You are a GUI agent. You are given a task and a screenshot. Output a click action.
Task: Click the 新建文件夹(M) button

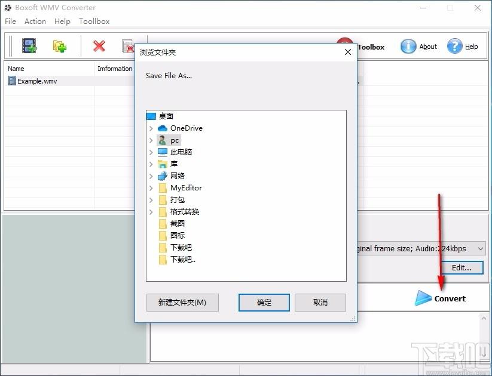pyautogui.click(x=182, y=303)
